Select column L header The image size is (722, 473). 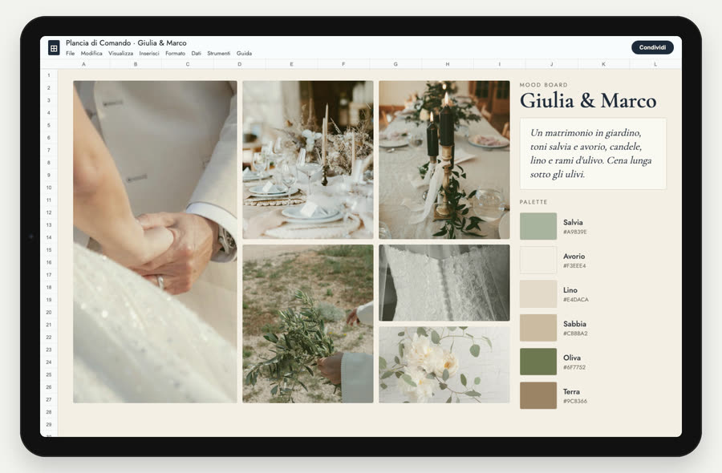[655, 64]
